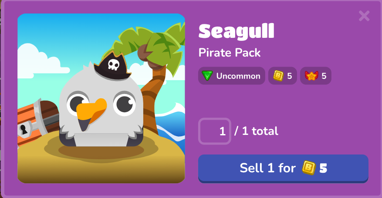Click the gold token icon in the price badge

tap(278, 76)
